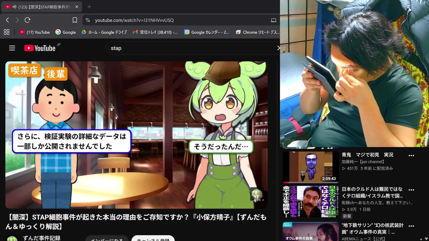This screenshot has height=241, width=429.
Task: Open site information icon in address bar
Action: point(88,20)
